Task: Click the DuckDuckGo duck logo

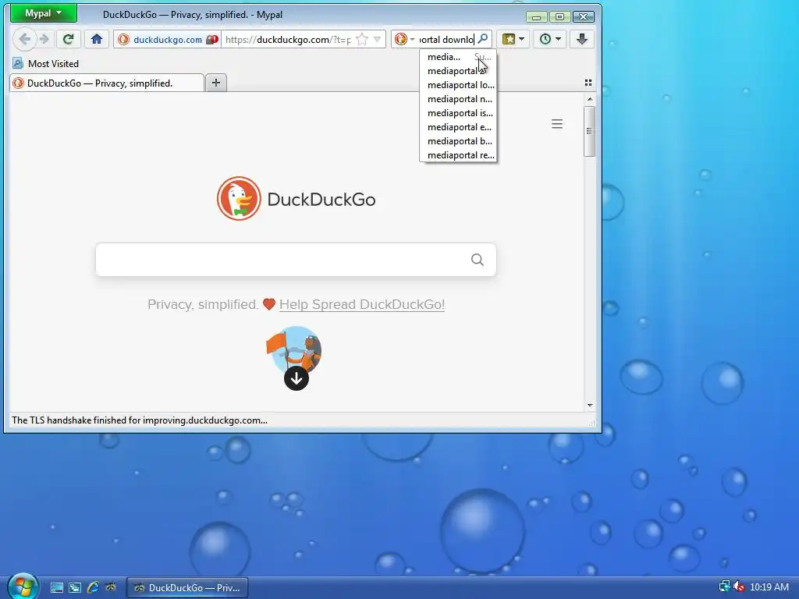Action: [239, 199]
